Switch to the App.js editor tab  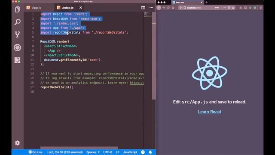[37, 8]
